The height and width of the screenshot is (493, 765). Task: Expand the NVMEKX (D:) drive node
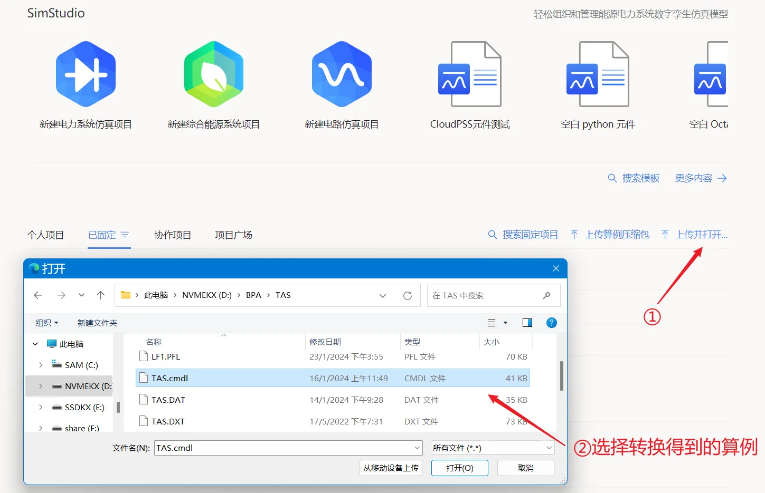pyautogui.click(x=41, y=386)
